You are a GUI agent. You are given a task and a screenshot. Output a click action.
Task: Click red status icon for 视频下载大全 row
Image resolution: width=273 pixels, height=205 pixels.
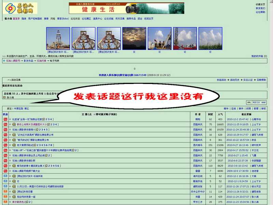(x=5, y=171)
